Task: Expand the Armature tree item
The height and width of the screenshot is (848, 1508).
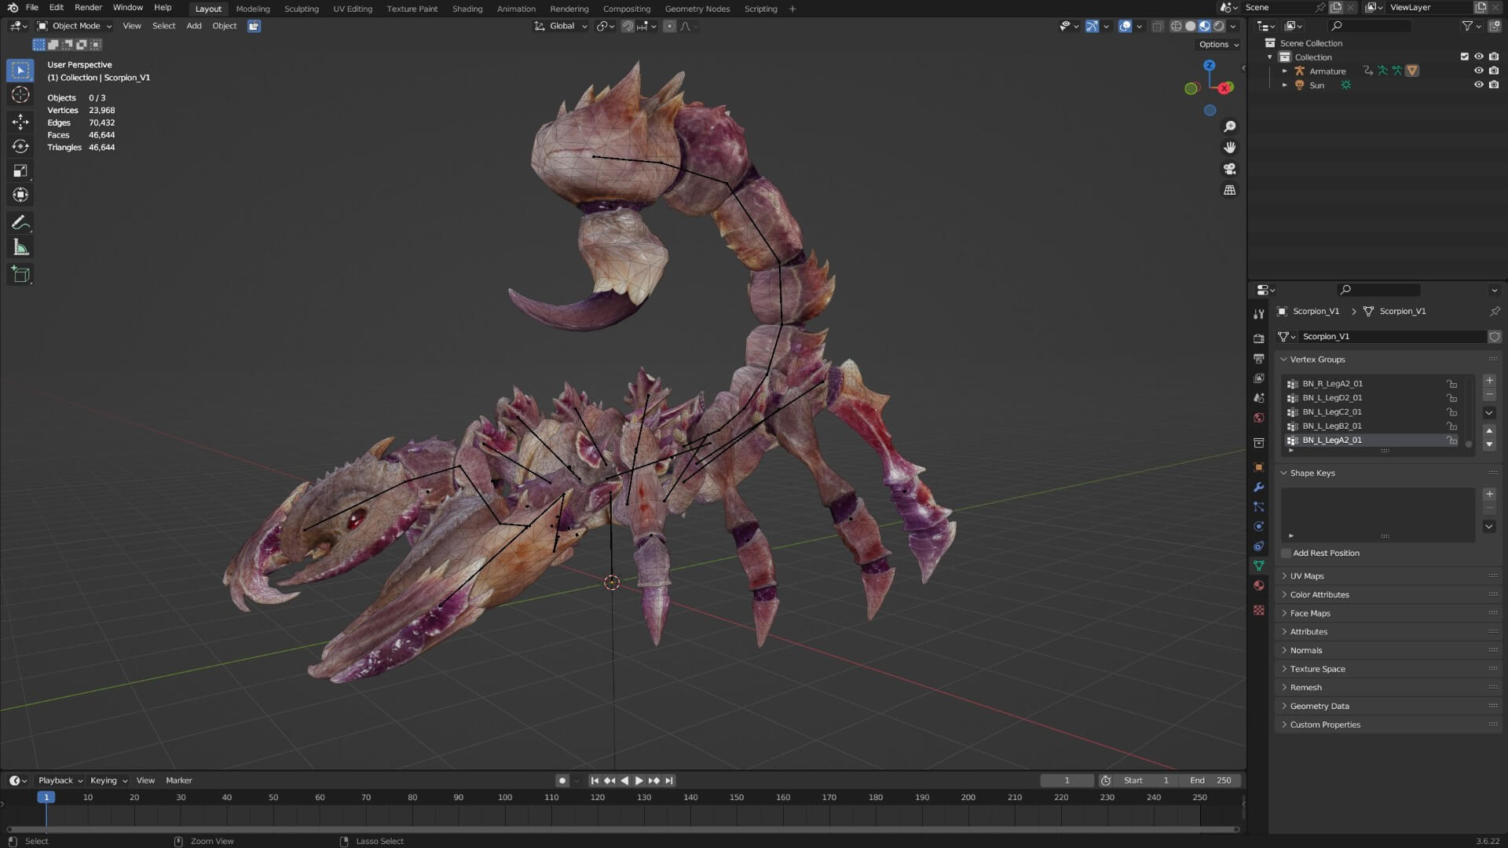Action: pyautogui.click(x=1285, y=71)
